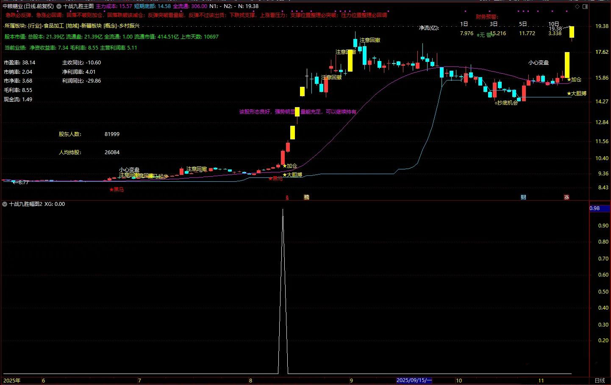This screenshot has height=385, width=611.
Task: Expand the 十战九胜主图 indicator dropdown
Action: (59, 6)
